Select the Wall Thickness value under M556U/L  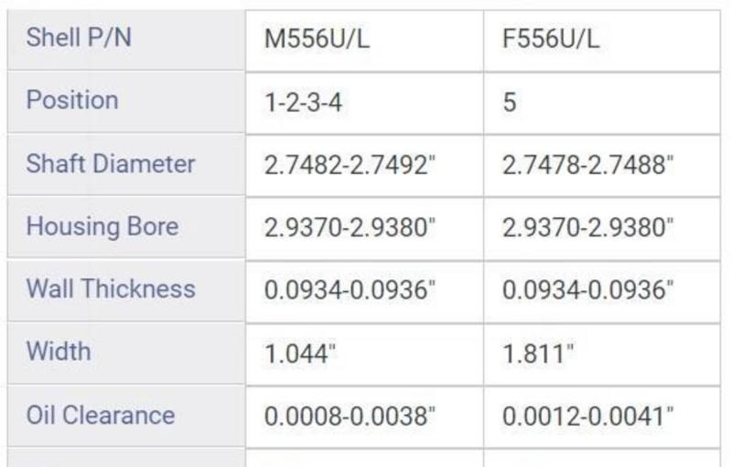coord(350,290)
